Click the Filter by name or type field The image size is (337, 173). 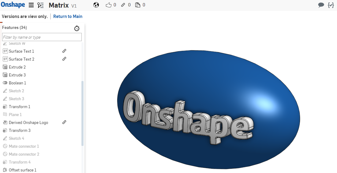[42, 37]
